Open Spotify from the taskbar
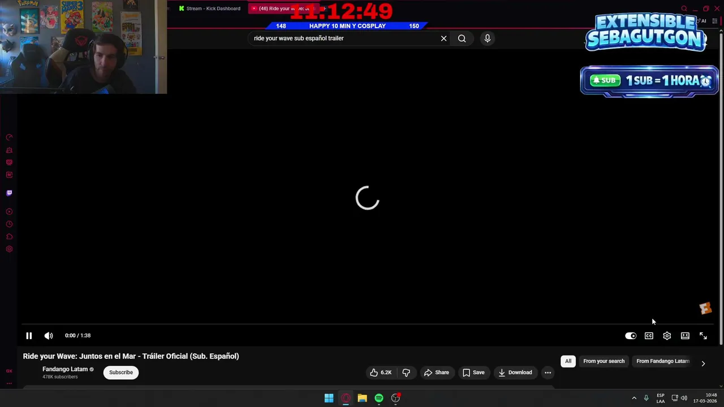The image size is (724, 407). (379, 398)
